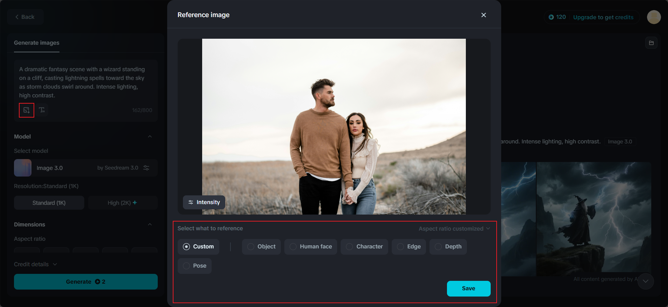
Task: Edit the wizard prompt text field
Action: point(86,82)
